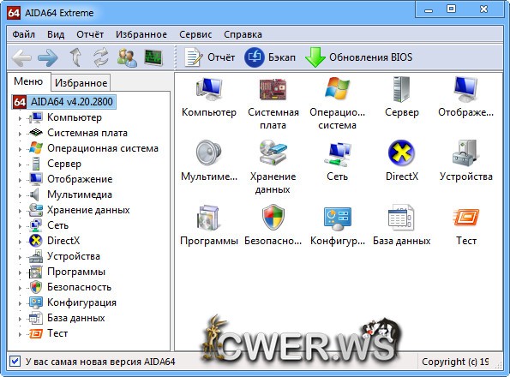Viewport: 510px width, 377px height.
Task: Open the DirectX icon in right pane
Action: coord(401,153)
